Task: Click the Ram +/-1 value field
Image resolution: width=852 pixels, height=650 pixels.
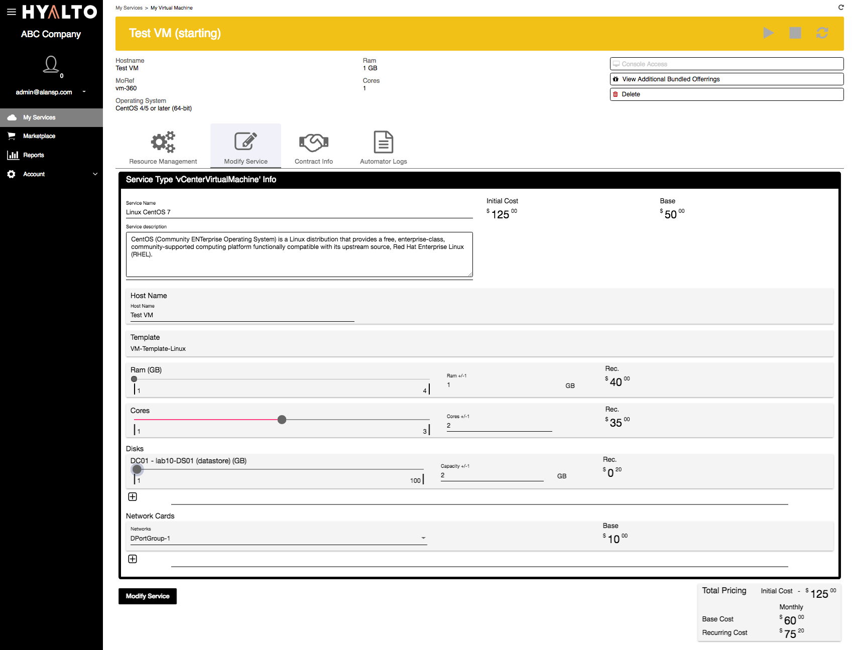Action: pos(499,385)
